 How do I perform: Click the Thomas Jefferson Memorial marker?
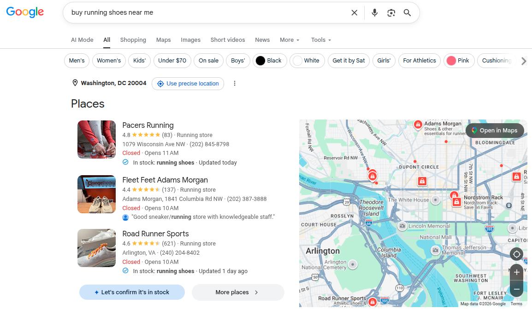click(435, 251)
